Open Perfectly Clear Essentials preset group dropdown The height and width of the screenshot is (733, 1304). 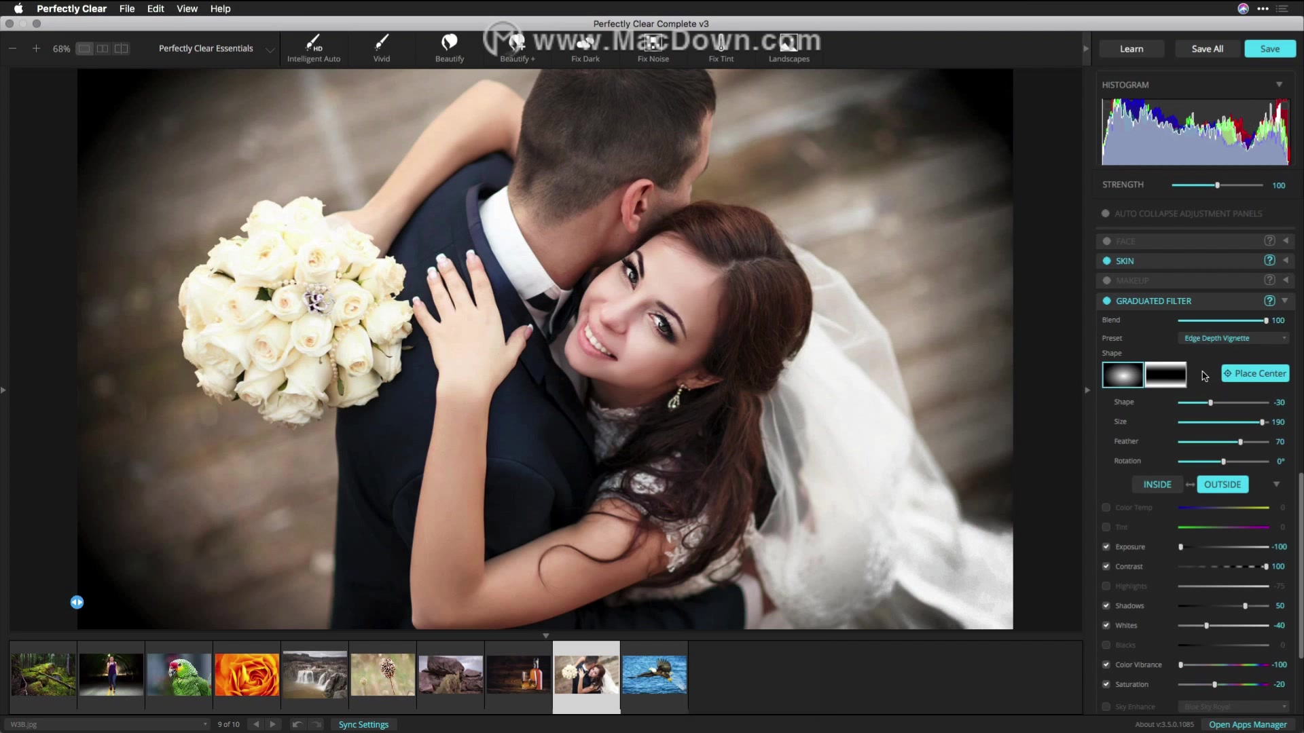coord(270,50)
